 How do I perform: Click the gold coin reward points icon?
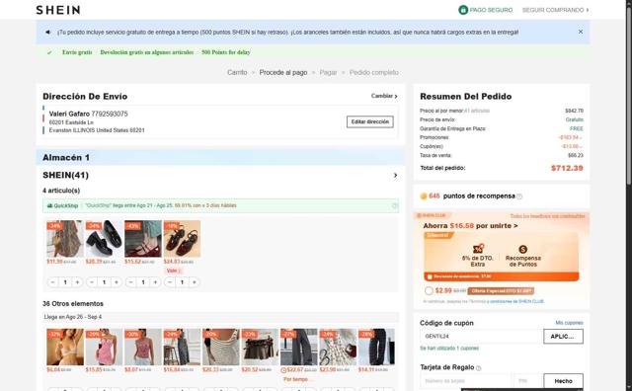(x=424, y=196)
